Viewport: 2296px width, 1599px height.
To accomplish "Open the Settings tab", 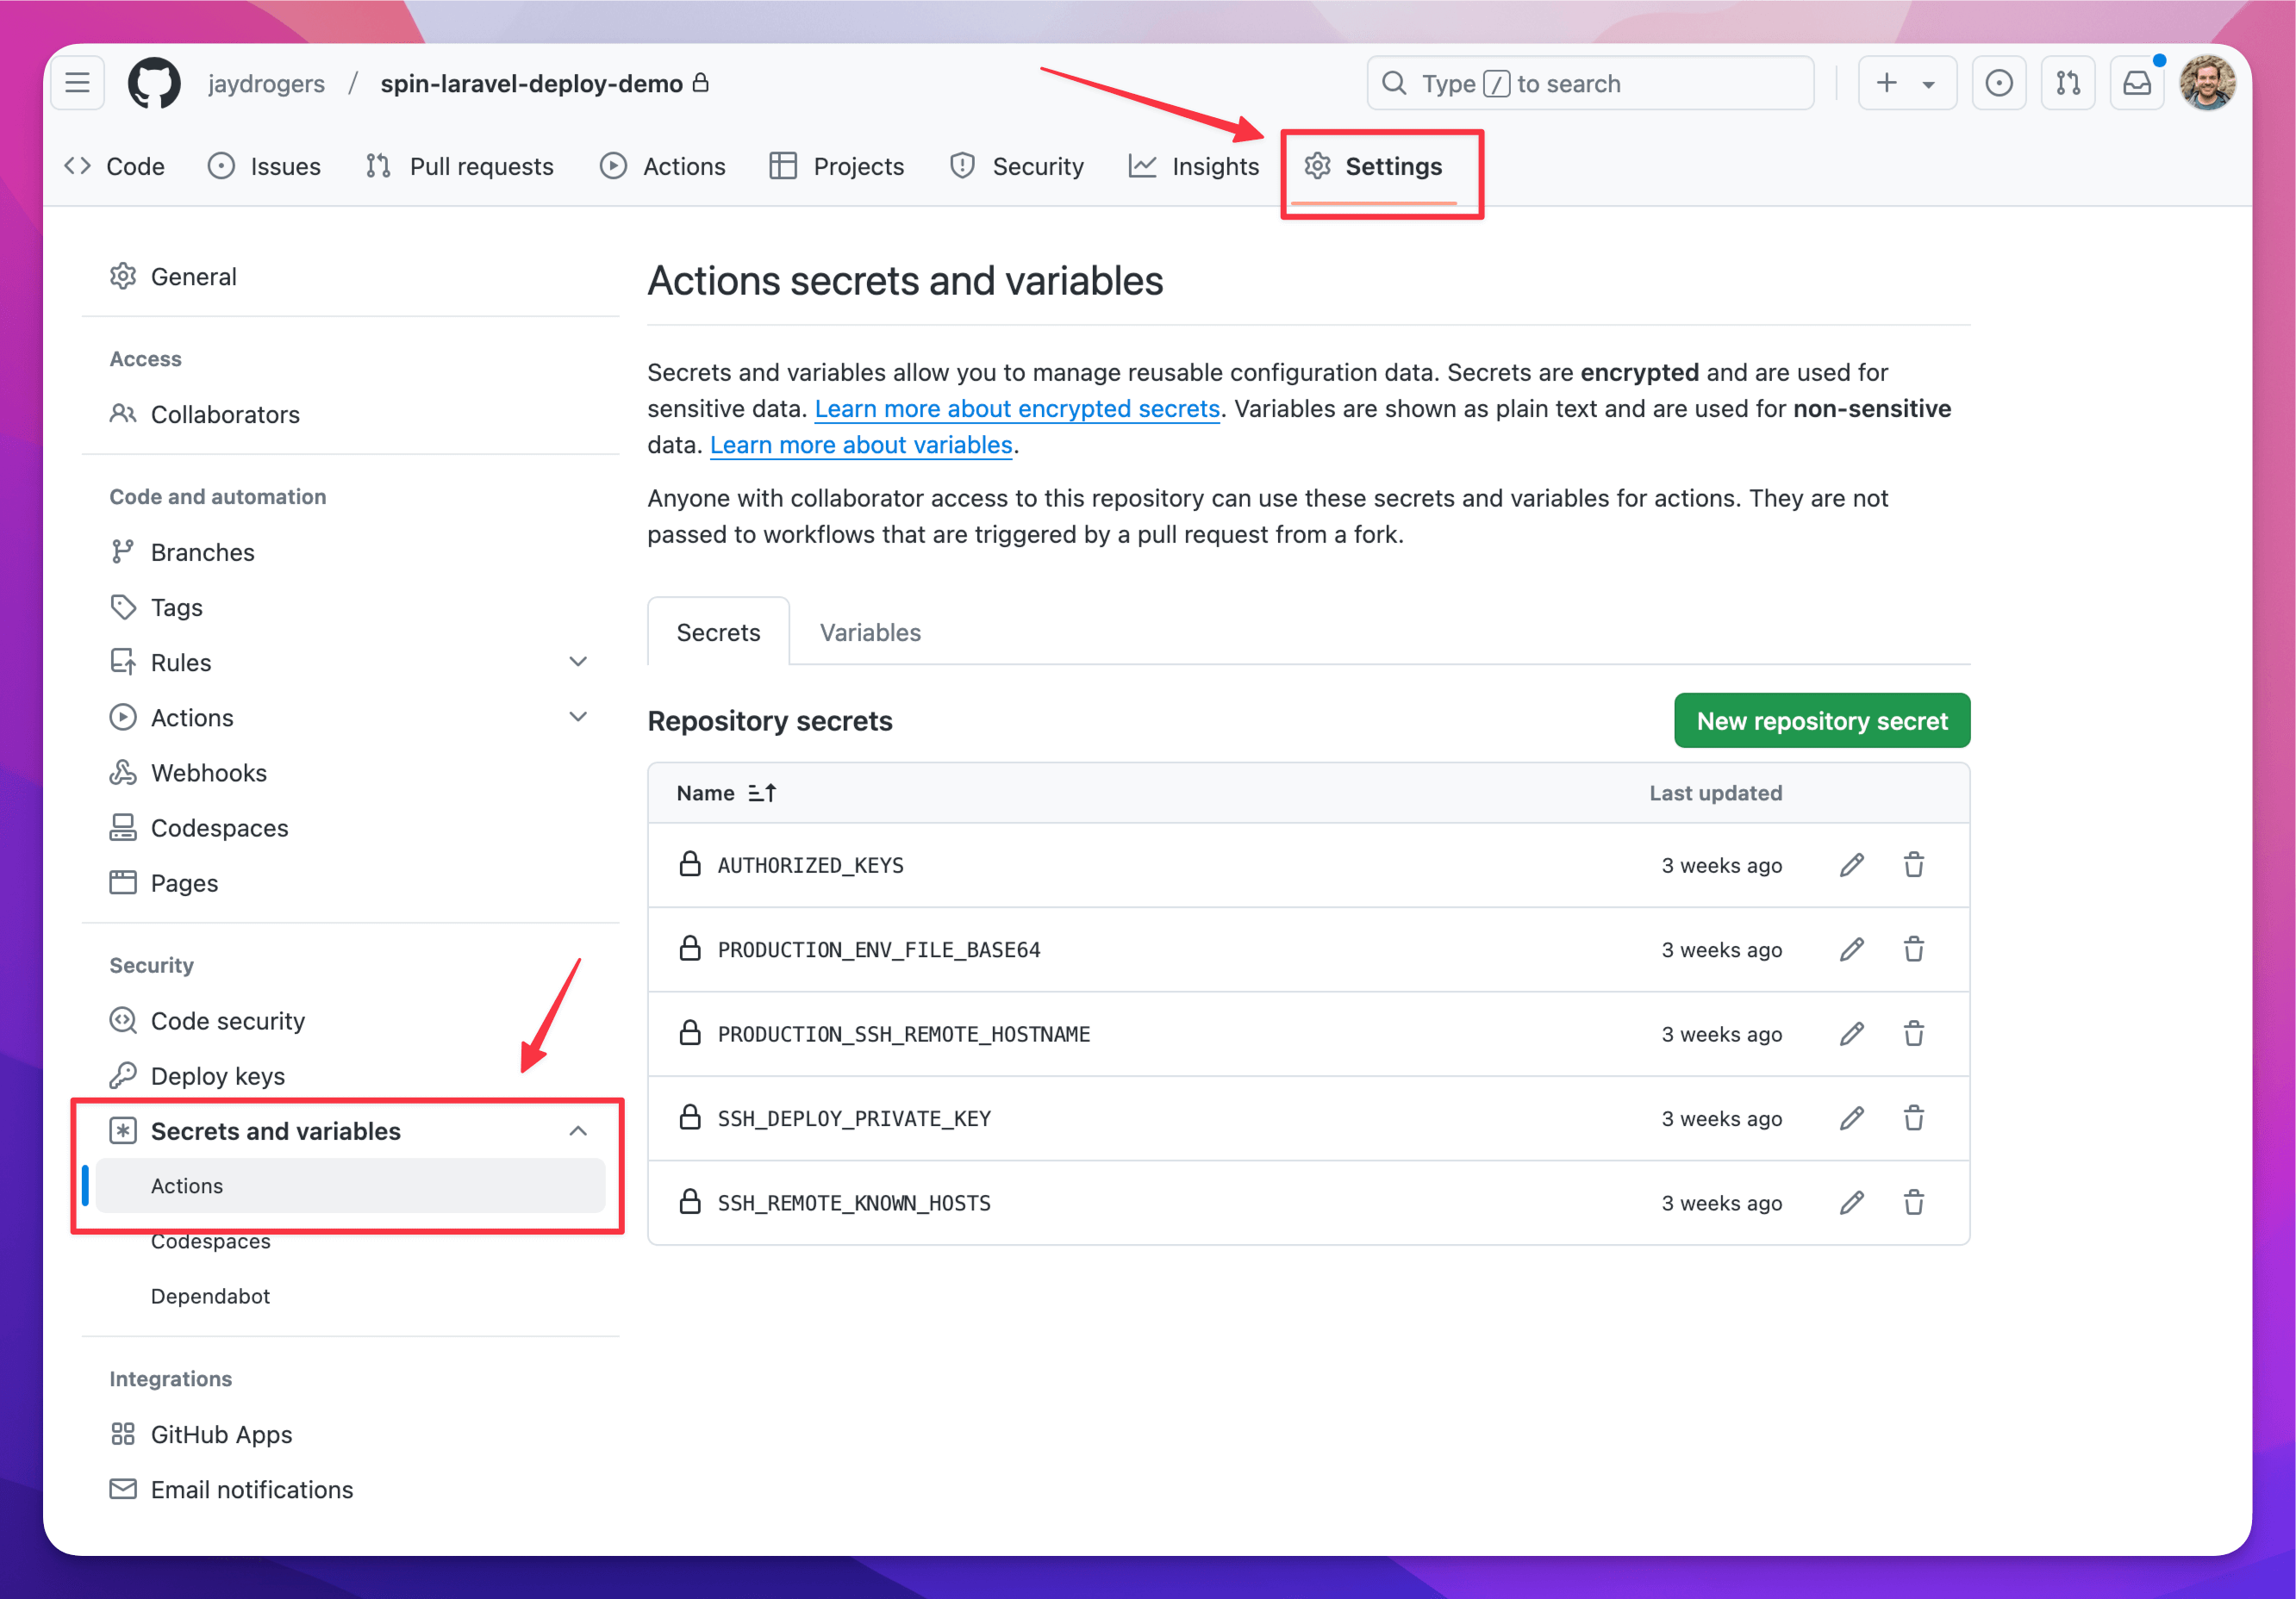I will pyautogui.click(x=1373, y=166).
